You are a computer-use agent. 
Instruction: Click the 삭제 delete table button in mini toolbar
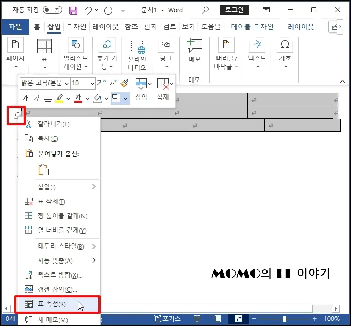[x=164, y=89]
